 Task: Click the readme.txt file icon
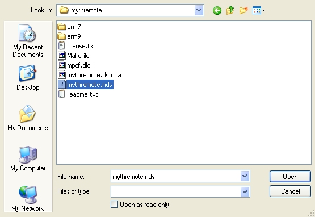(61, 94)
